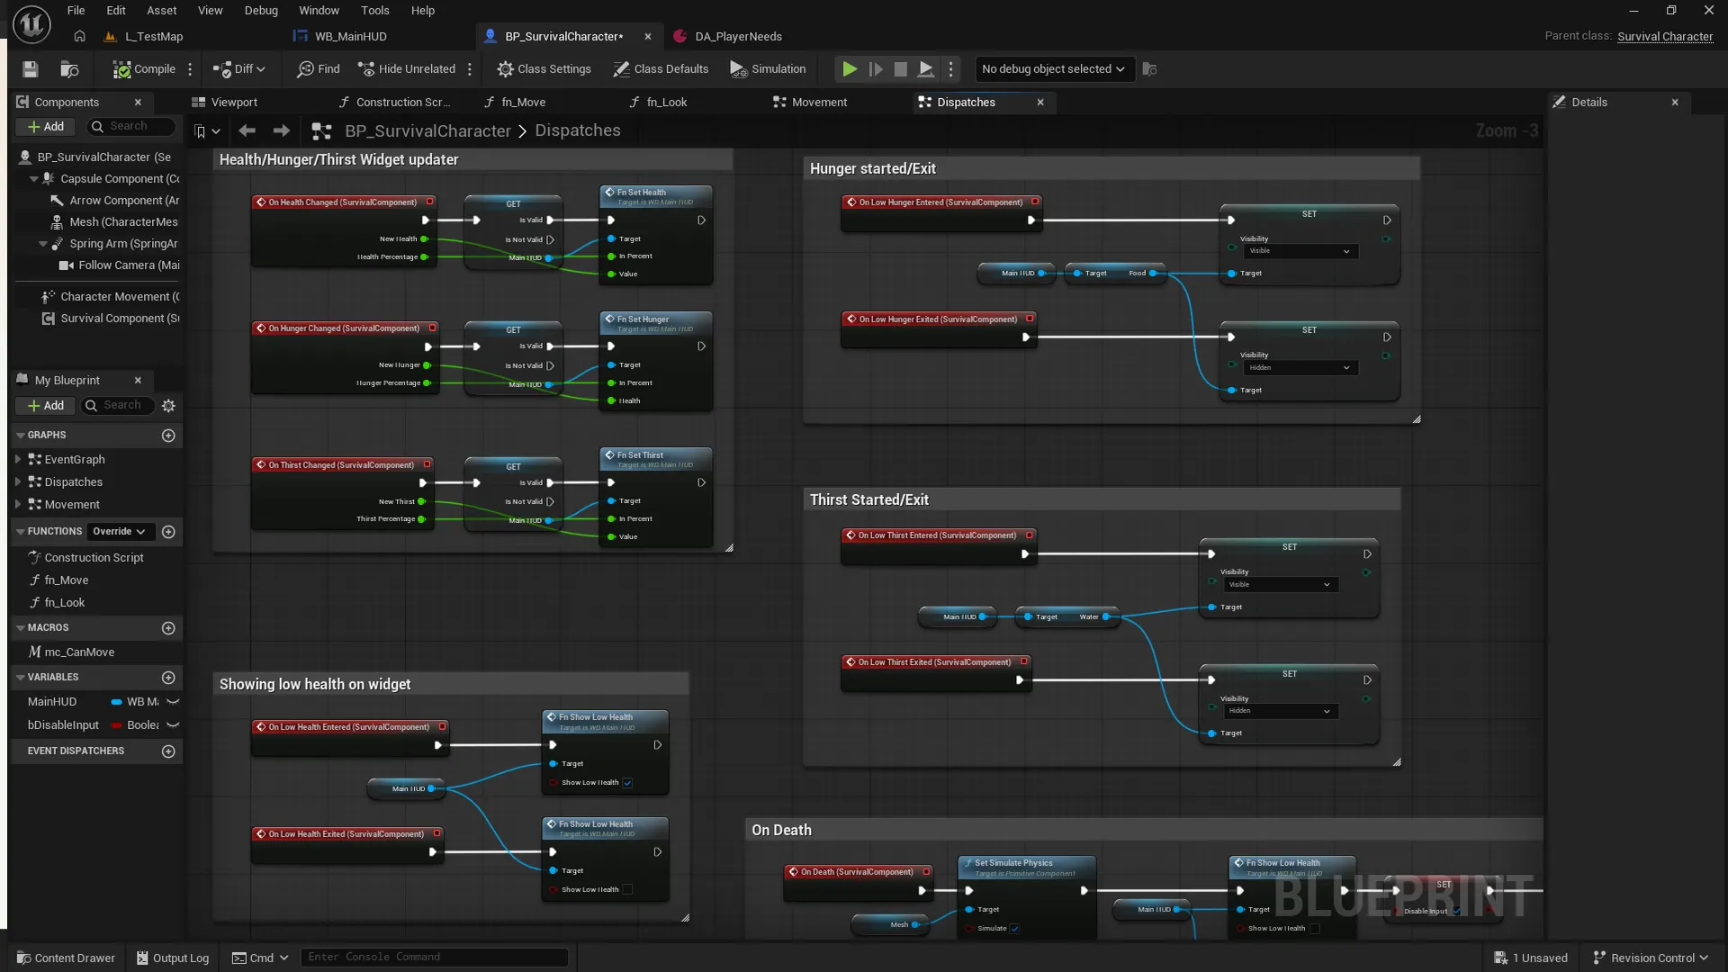Open My Blueprint settings gear
This screenshot has width=1728, height=972.
(168, 406)
